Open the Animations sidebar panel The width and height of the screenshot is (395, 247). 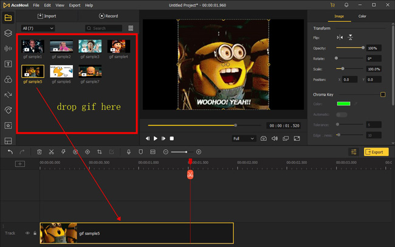coord(8,110)
